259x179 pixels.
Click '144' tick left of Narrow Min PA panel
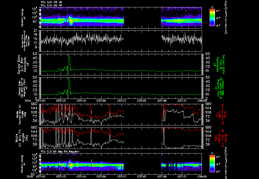pos(34,108)
